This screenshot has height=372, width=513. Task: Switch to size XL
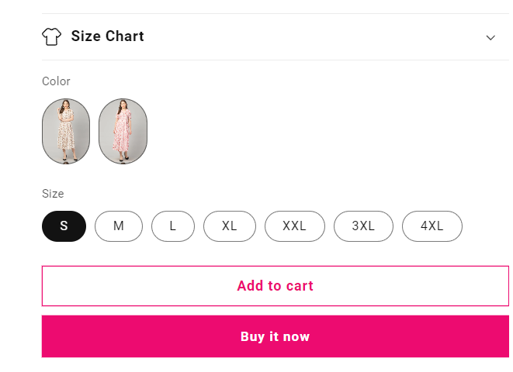point(230,226)
